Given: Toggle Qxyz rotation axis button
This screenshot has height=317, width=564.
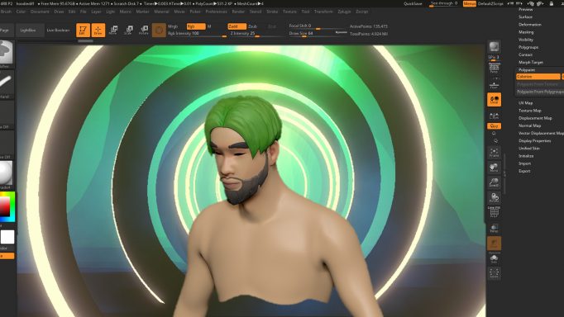Looking at the screenshot, I should (495, 126).
